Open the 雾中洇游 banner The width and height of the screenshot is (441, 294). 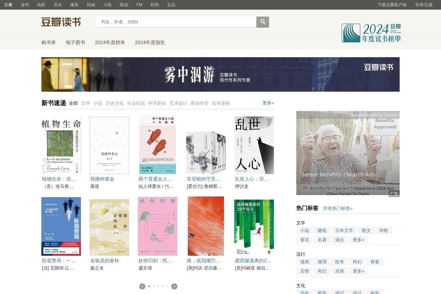(220, 74)
